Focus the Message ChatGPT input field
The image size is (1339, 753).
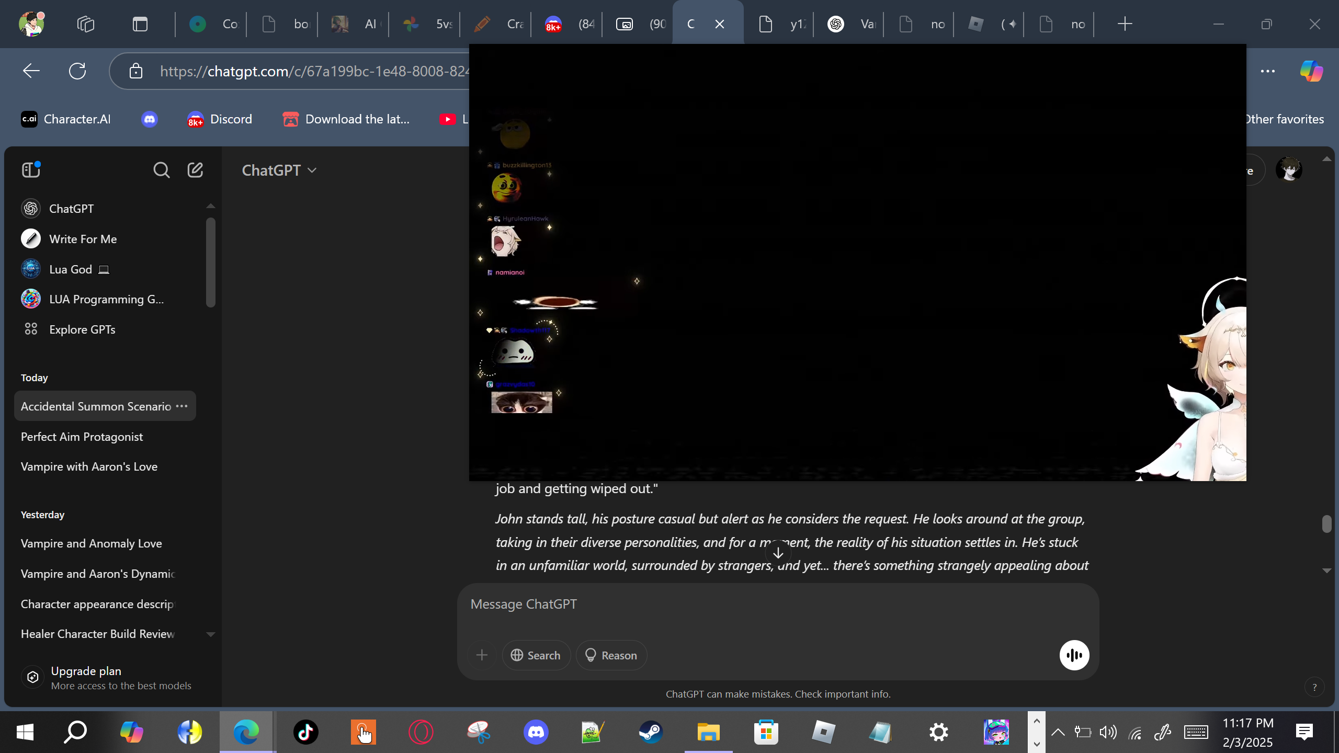[x=778, y=604]
